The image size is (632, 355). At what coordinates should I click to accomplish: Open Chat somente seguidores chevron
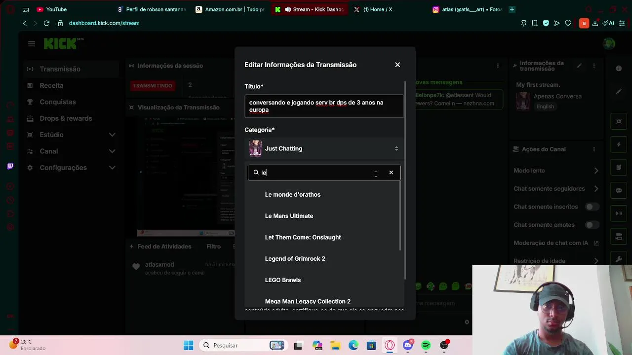click(x=596, y=189)
